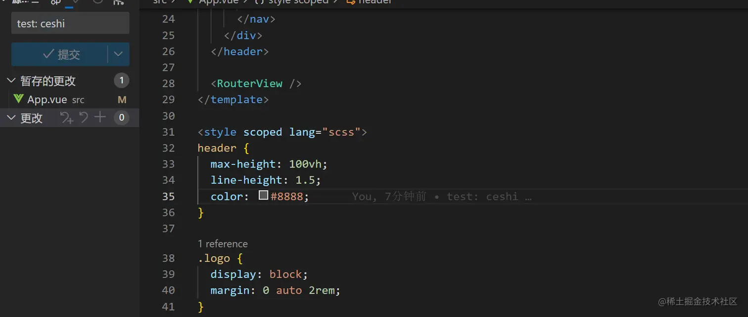Click line number 35 in gutter
This screenshot has width=748, height=317.
click(x=168, y=197)
